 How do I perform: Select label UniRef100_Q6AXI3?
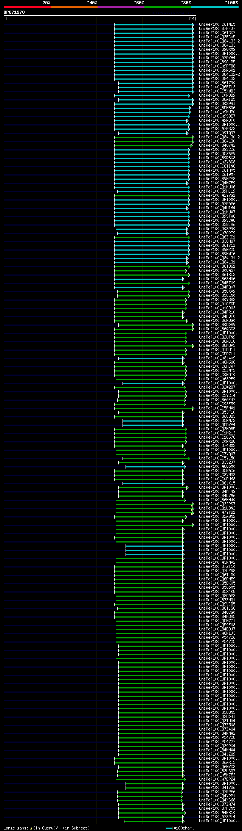tap(217, 762)
